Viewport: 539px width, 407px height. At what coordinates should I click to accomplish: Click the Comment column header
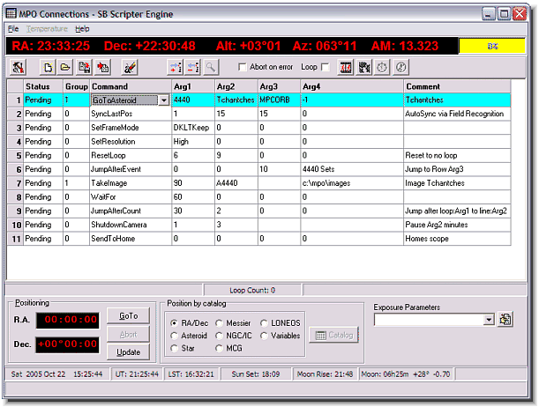[457, 86]
